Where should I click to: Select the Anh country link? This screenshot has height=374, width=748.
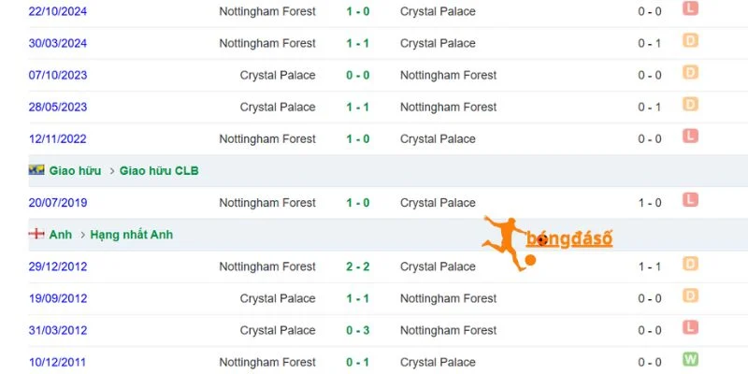(61, 235)
